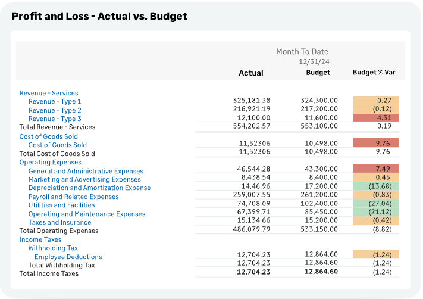Click the orange (1.24) variance cell

click(376, 254)
